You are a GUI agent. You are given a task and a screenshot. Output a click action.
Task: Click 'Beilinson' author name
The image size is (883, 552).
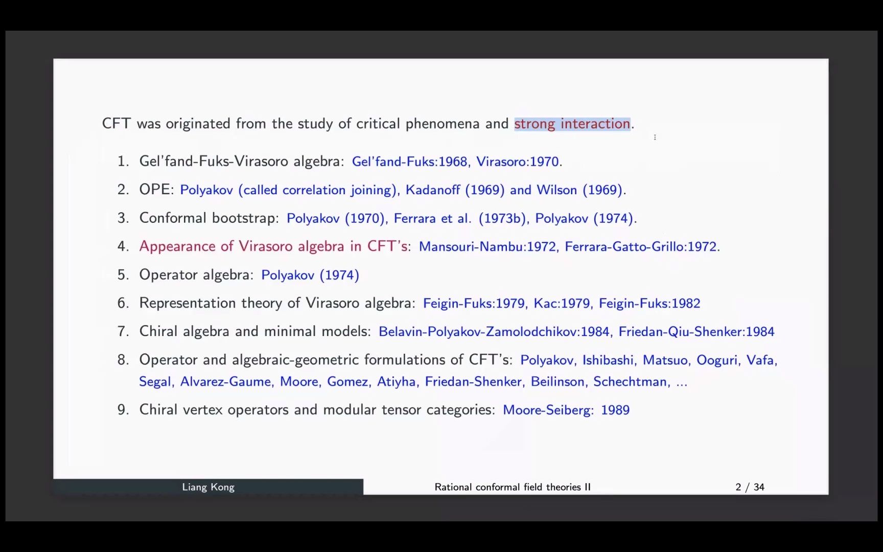(x=557, y=382)
